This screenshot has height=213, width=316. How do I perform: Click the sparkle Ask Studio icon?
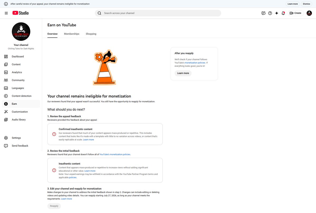276,13
